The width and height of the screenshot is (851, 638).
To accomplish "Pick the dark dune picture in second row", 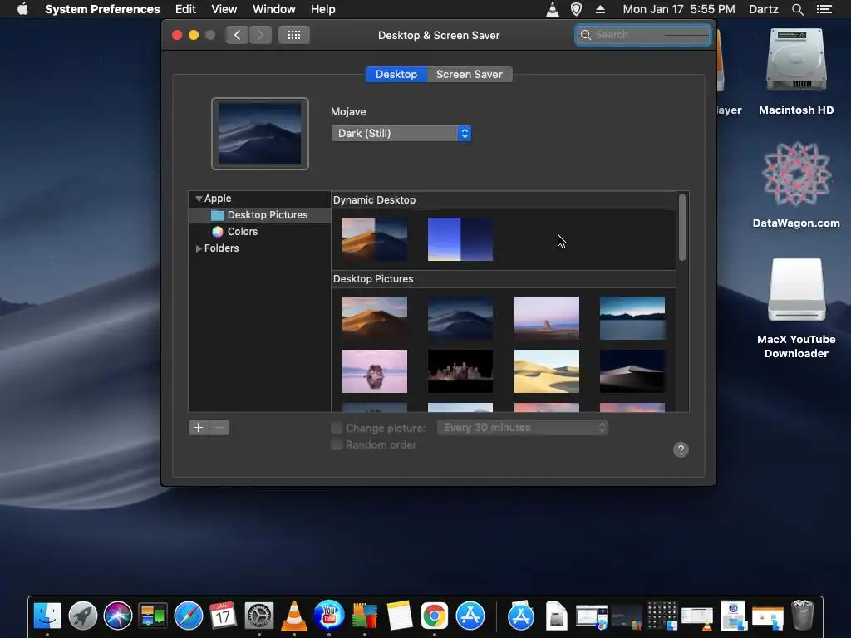I will pos(632,371).
